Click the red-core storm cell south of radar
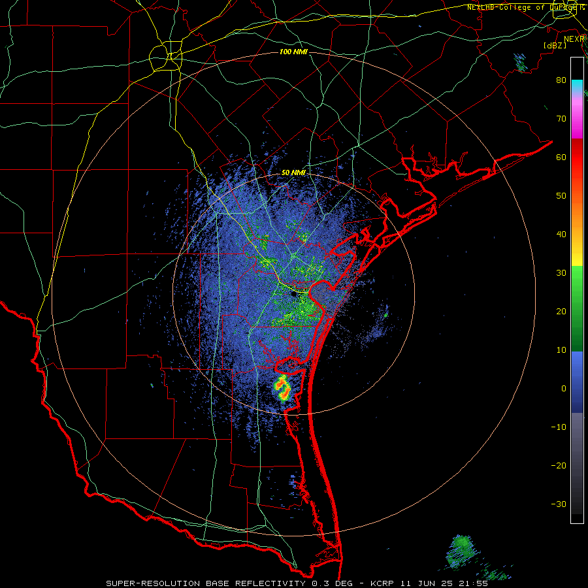Screen dimensions: 588x588 pyautogui.click(x=283, y=388)
